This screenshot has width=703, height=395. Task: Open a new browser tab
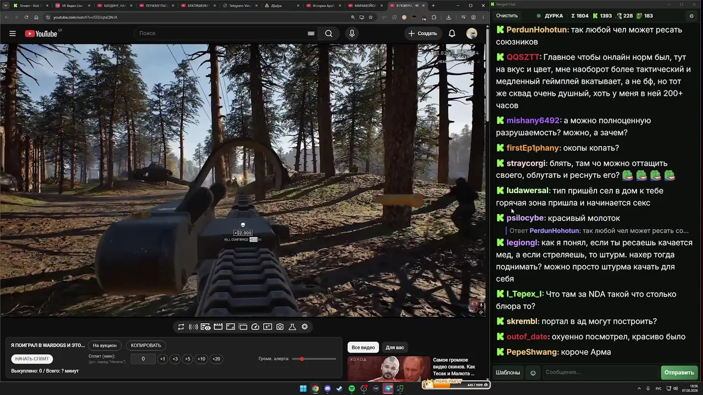(x=433, y=5)
